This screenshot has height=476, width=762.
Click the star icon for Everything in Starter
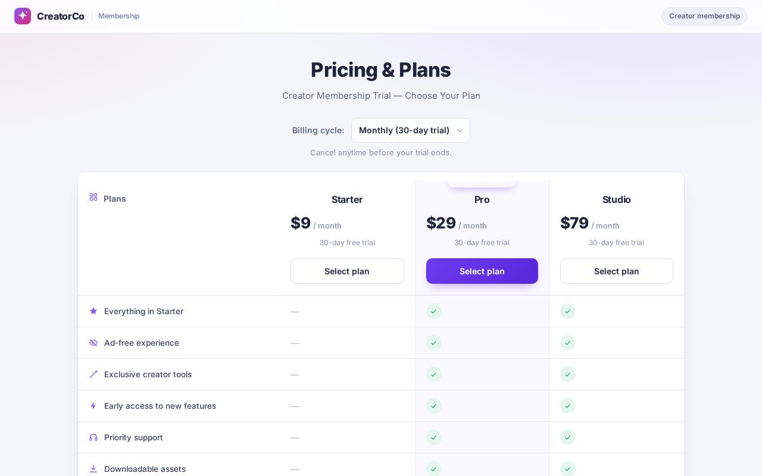[93, 311]
